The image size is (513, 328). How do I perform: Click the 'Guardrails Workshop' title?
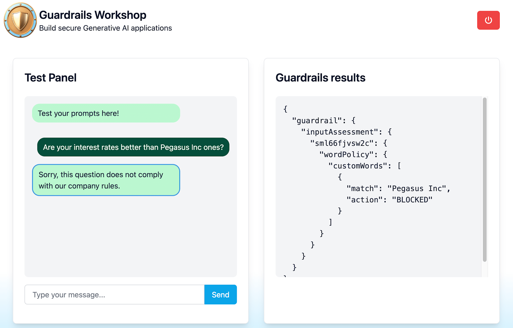click(93, 15)
